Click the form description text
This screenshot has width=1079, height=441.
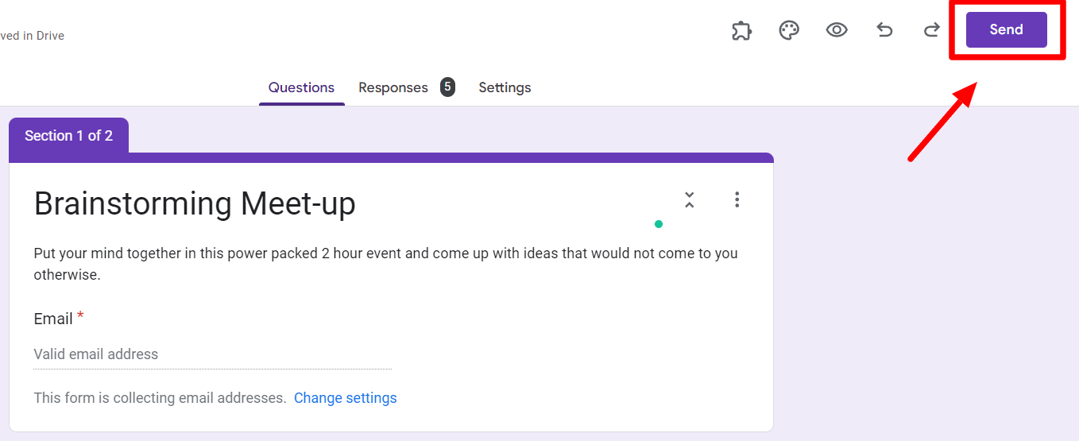[386, 265]
